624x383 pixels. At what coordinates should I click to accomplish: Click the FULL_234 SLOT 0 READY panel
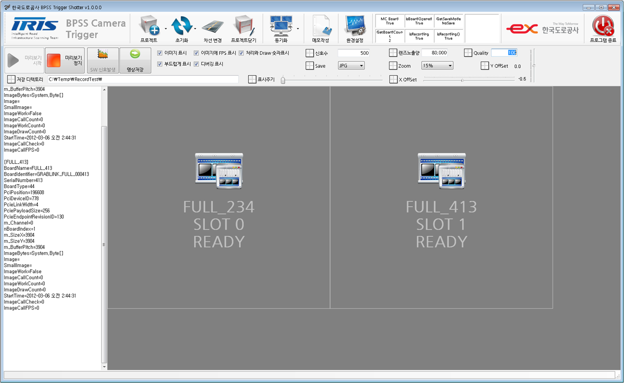(x=219, y=197)
